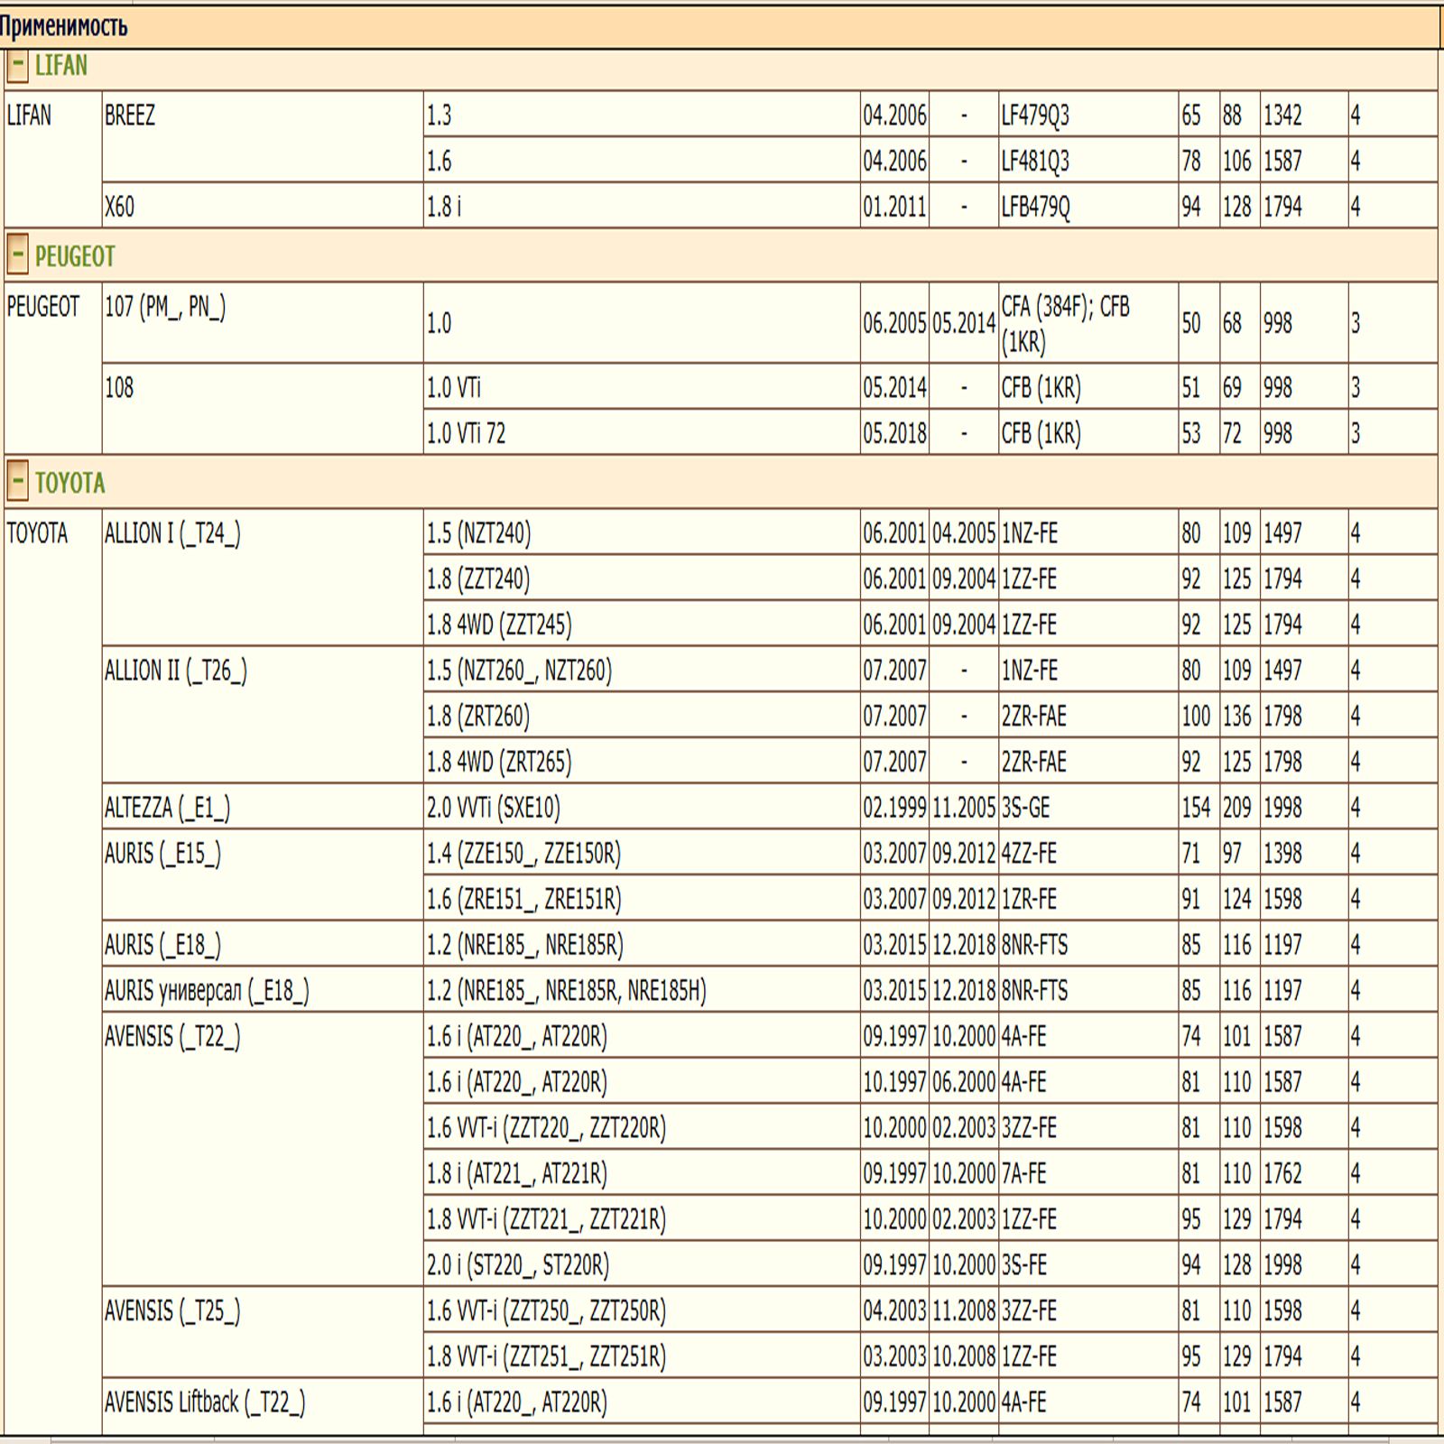Click the green LIFAN heading text

[61, 67]
